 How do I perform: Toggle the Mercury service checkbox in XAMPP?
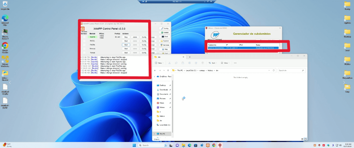(x=84, y=49)
